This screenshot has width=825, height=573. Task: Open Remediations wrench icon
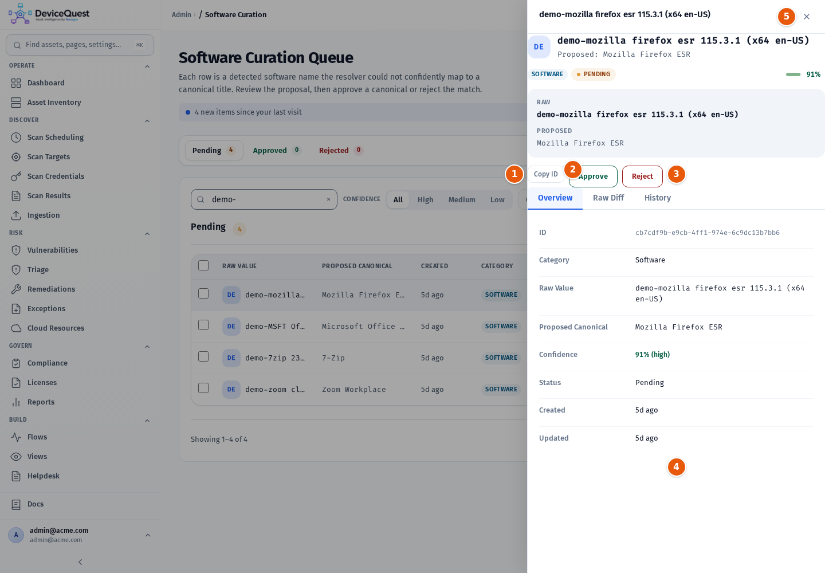tap(16, 289)
